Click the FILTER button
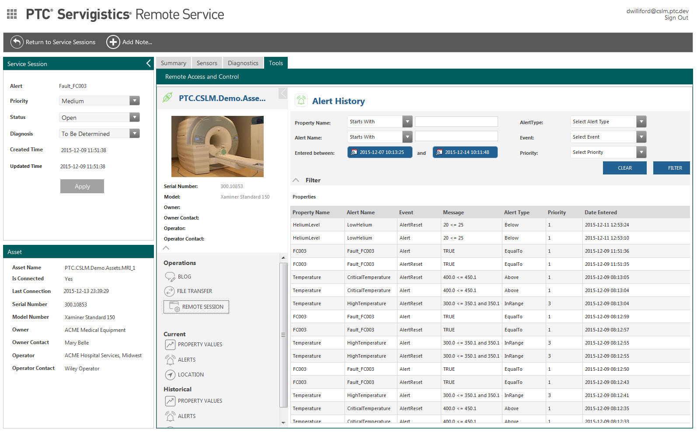 [671, 168]
